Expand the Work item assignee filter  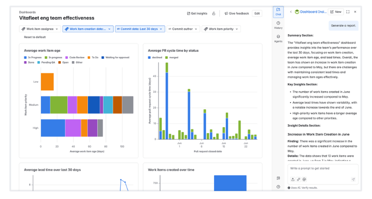pos(40,29)
